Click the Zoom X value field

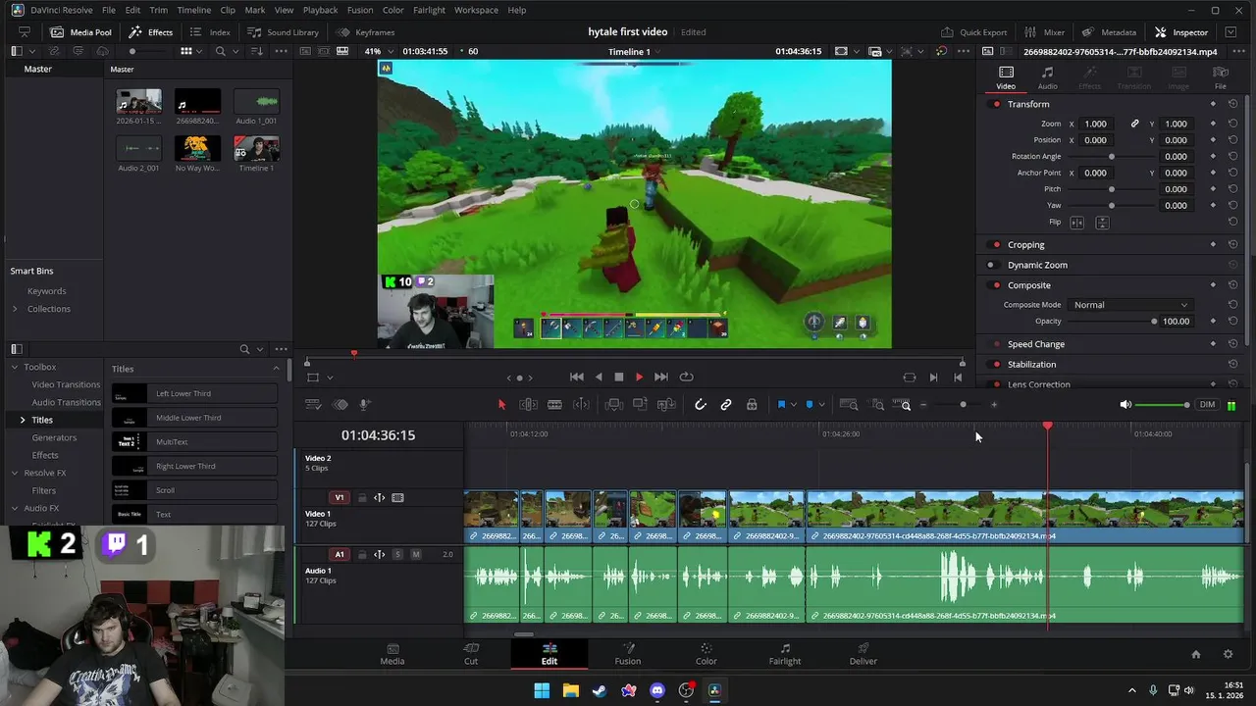coord(1095,124)
